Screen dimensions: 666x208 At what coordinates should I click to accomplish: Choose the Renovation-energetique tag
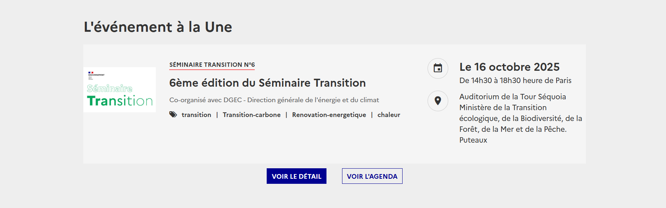(329, 115)
